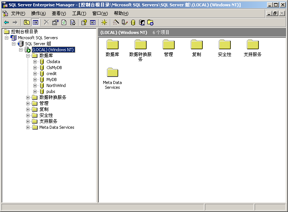The height and width of the screenshot is (212, 288).
Task: Run a wizard via the magic wand icon
Action: [116, 22]
